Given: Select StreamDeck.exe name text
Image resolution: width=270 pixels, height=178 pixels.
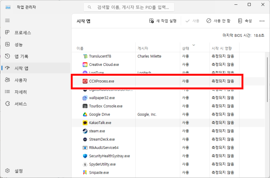Looking at the screenshot, I should pos(102,139).
